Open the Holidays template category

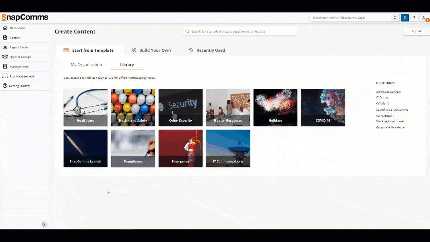coord(275,108)
